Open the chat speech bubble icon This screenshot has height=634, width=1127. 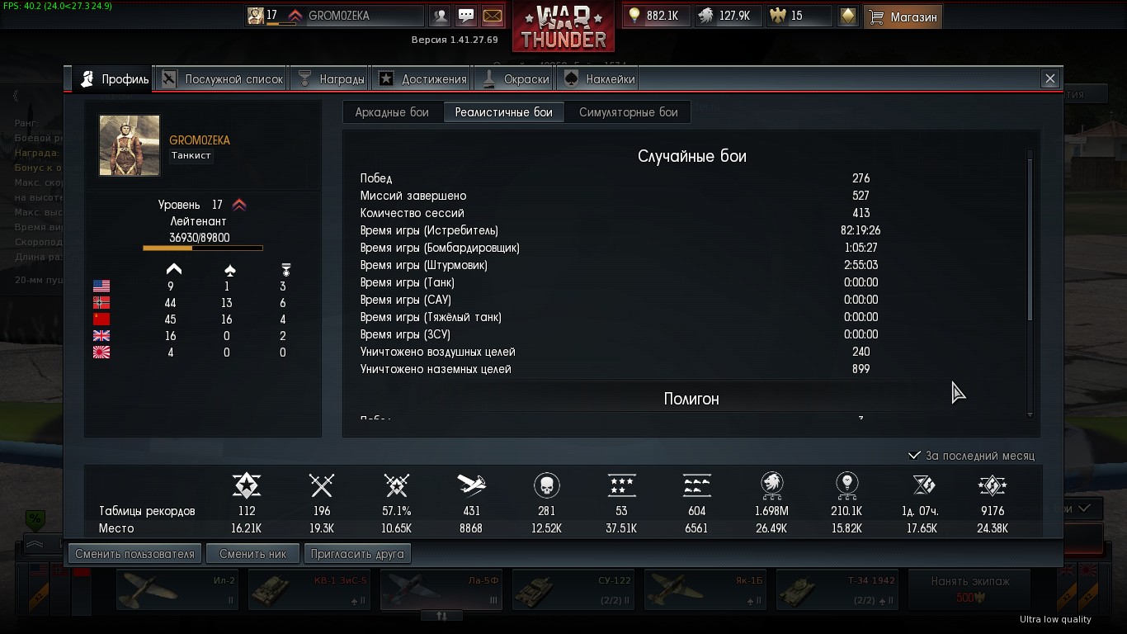(466, 16)
